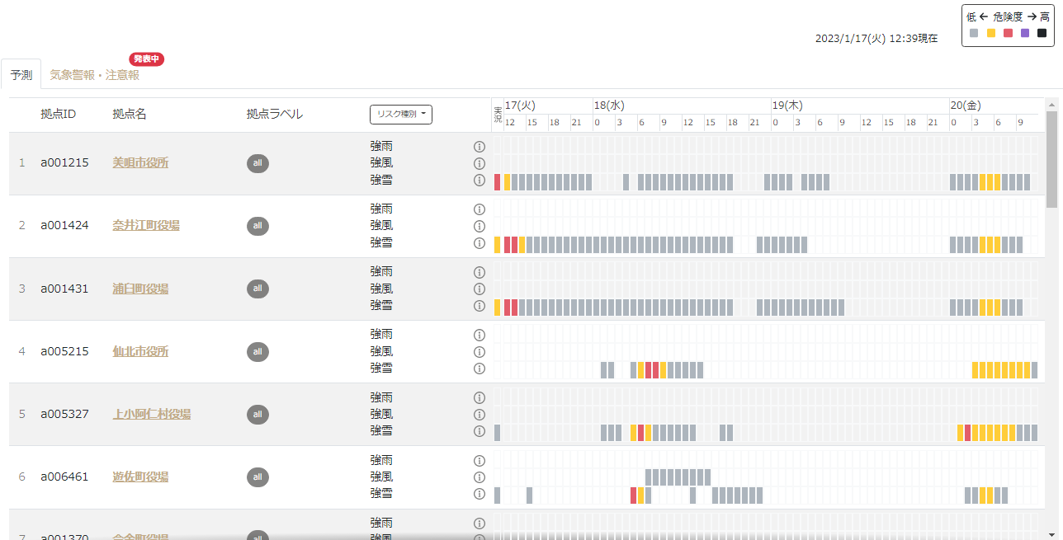Select the 19(木) date header
The width and height of the screenshot is (1063, 540).
(787, 106)
